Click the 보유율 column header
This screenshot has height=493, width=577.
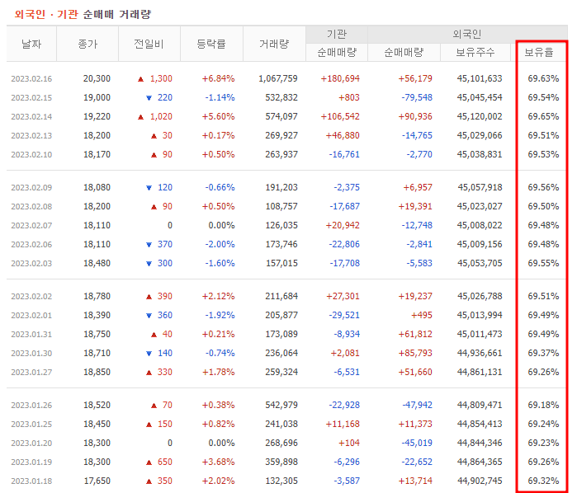(539, 53)
